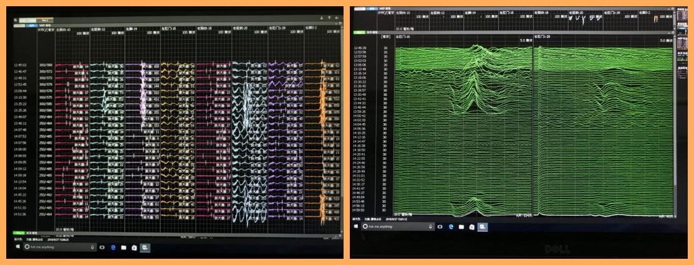
Task: Click the green status indicator above the waterfall panel
Action: pos(359,31)
